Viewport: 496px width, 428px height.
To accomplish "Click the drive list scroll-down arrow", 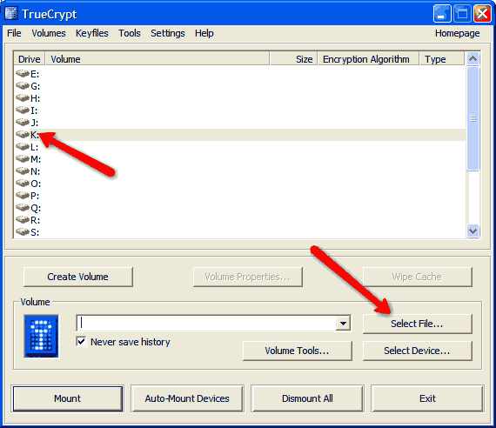I will click(473, 231).
